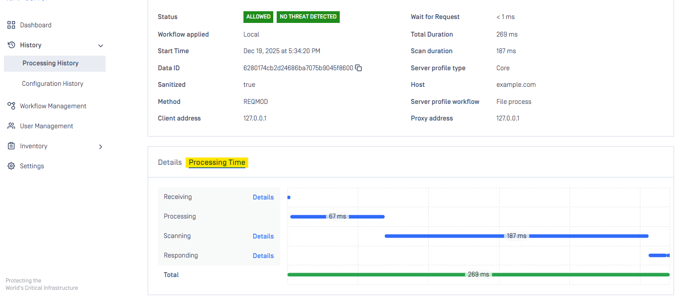Open Configuration History page
The width and height of the screenshot is (679, 299).
[x=53, y=83]
